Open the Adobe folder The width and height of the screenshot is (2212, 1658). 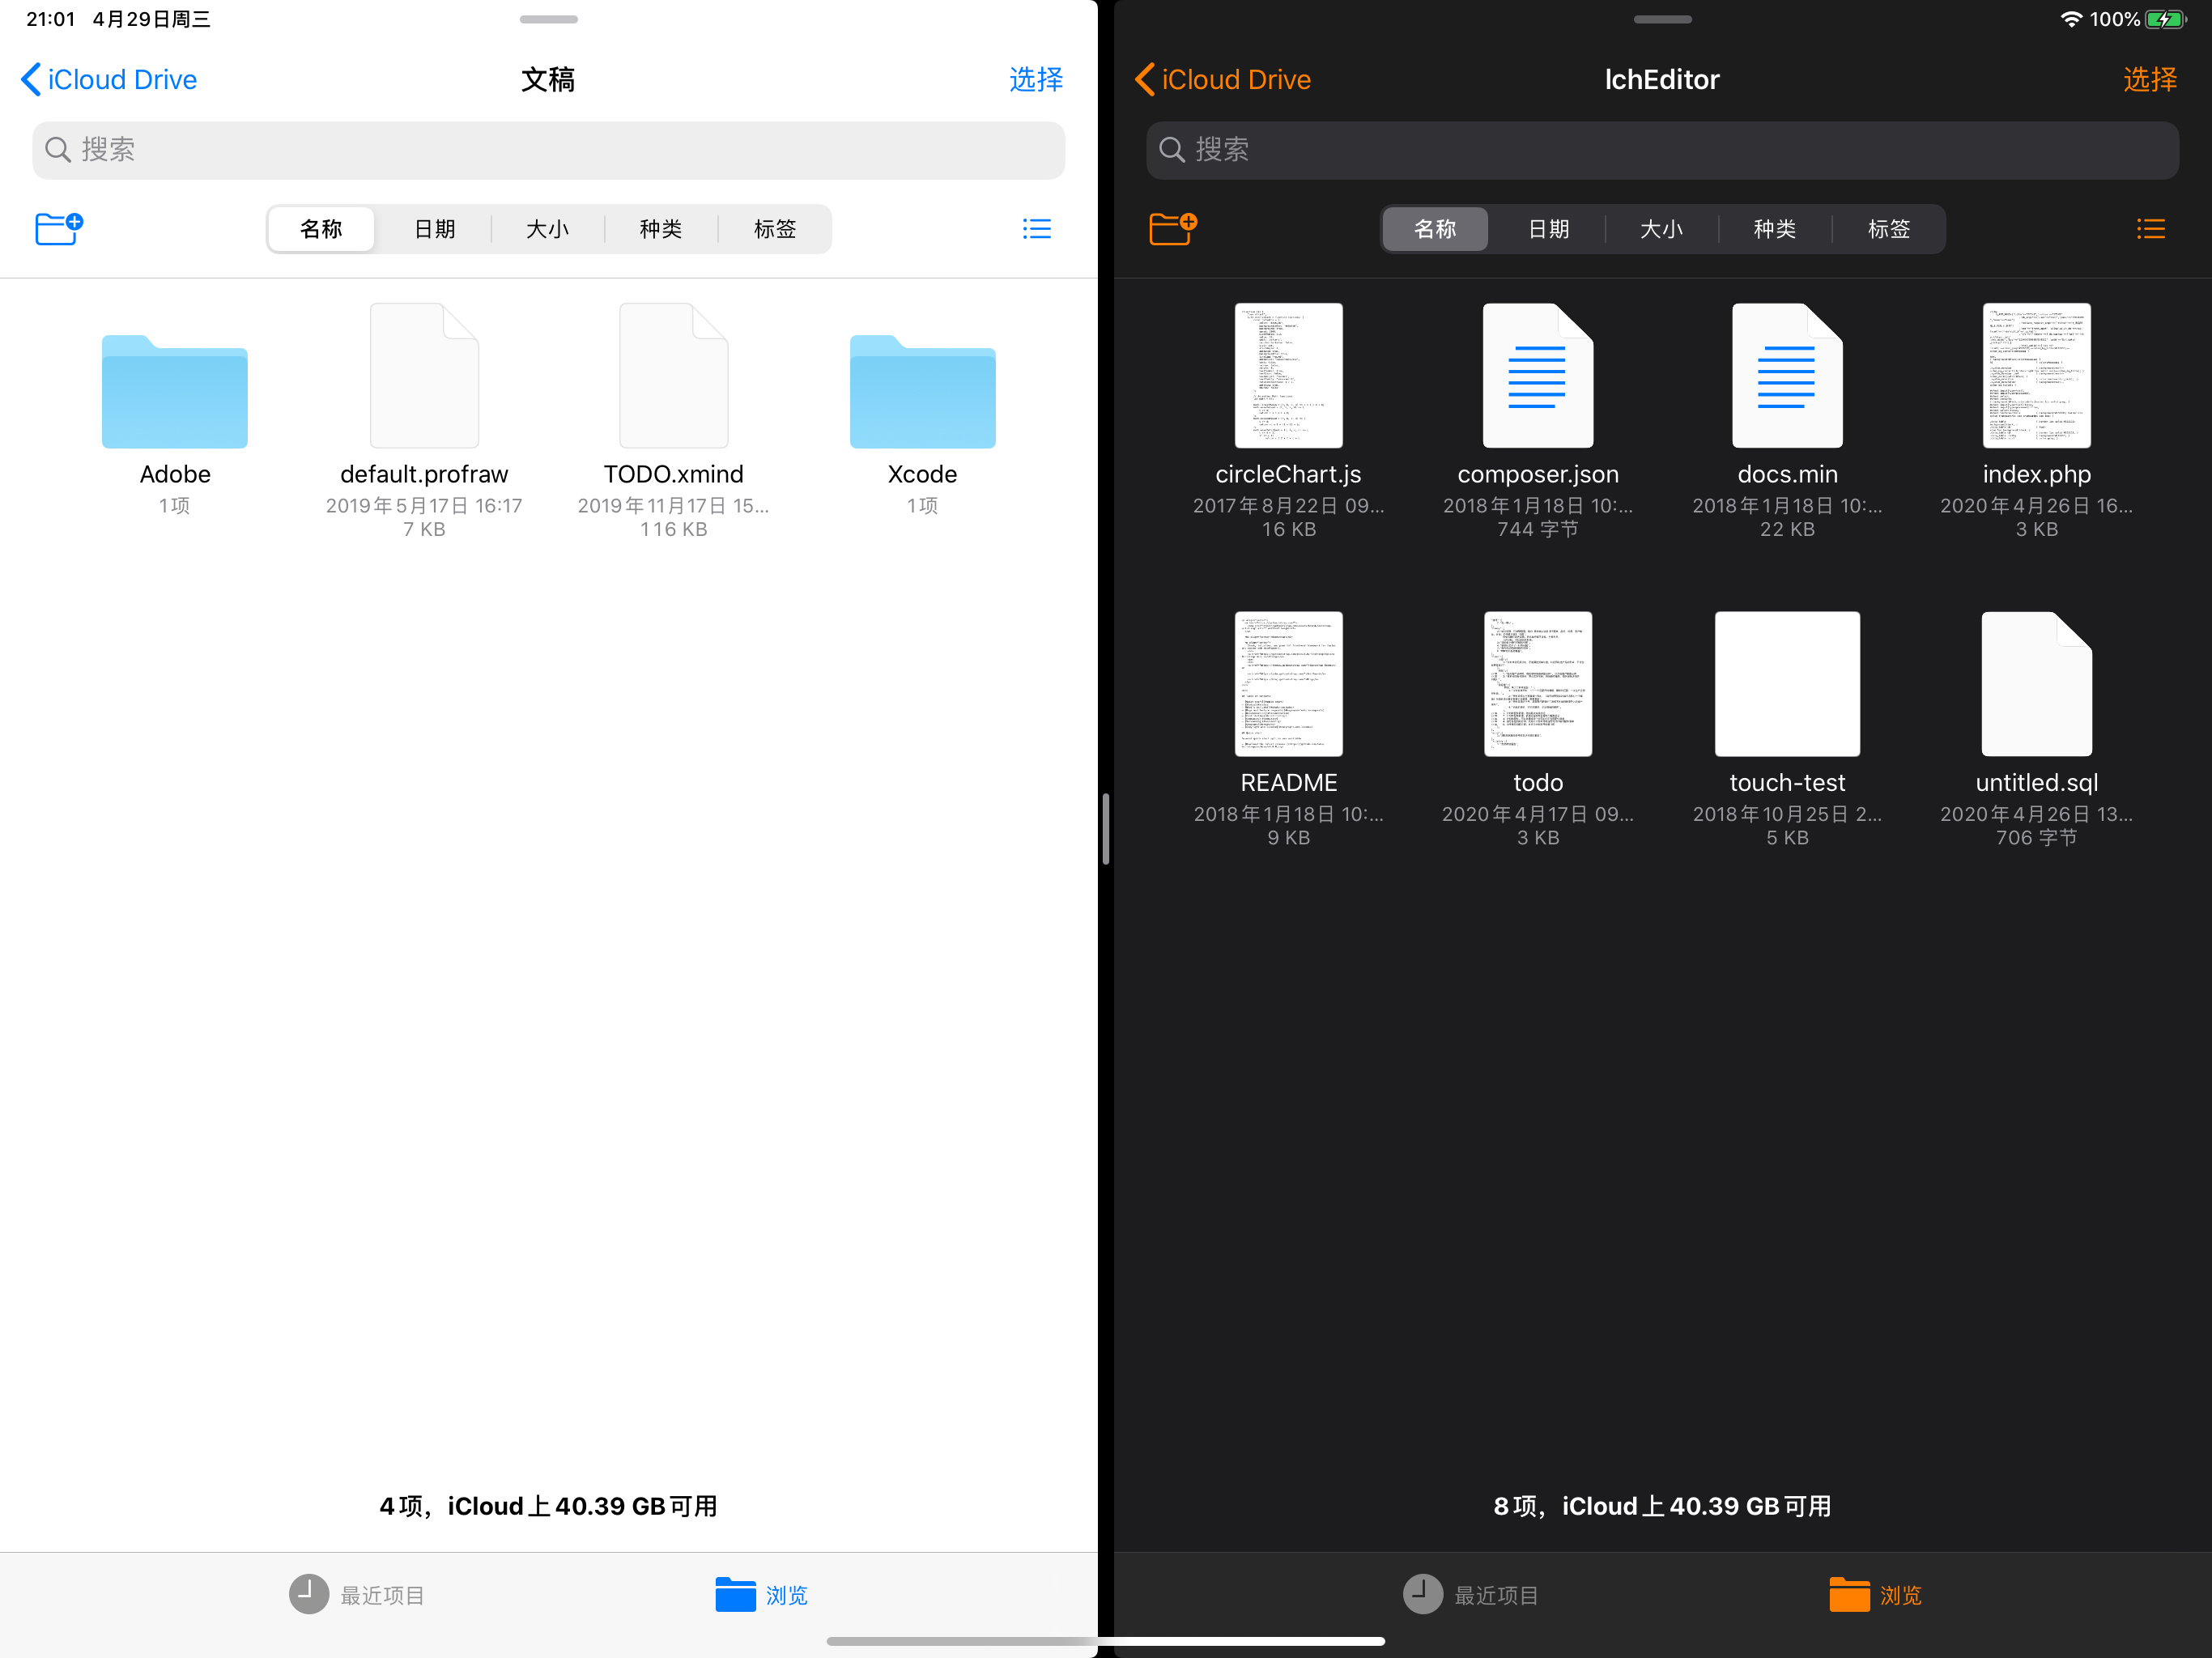[175, 391]
